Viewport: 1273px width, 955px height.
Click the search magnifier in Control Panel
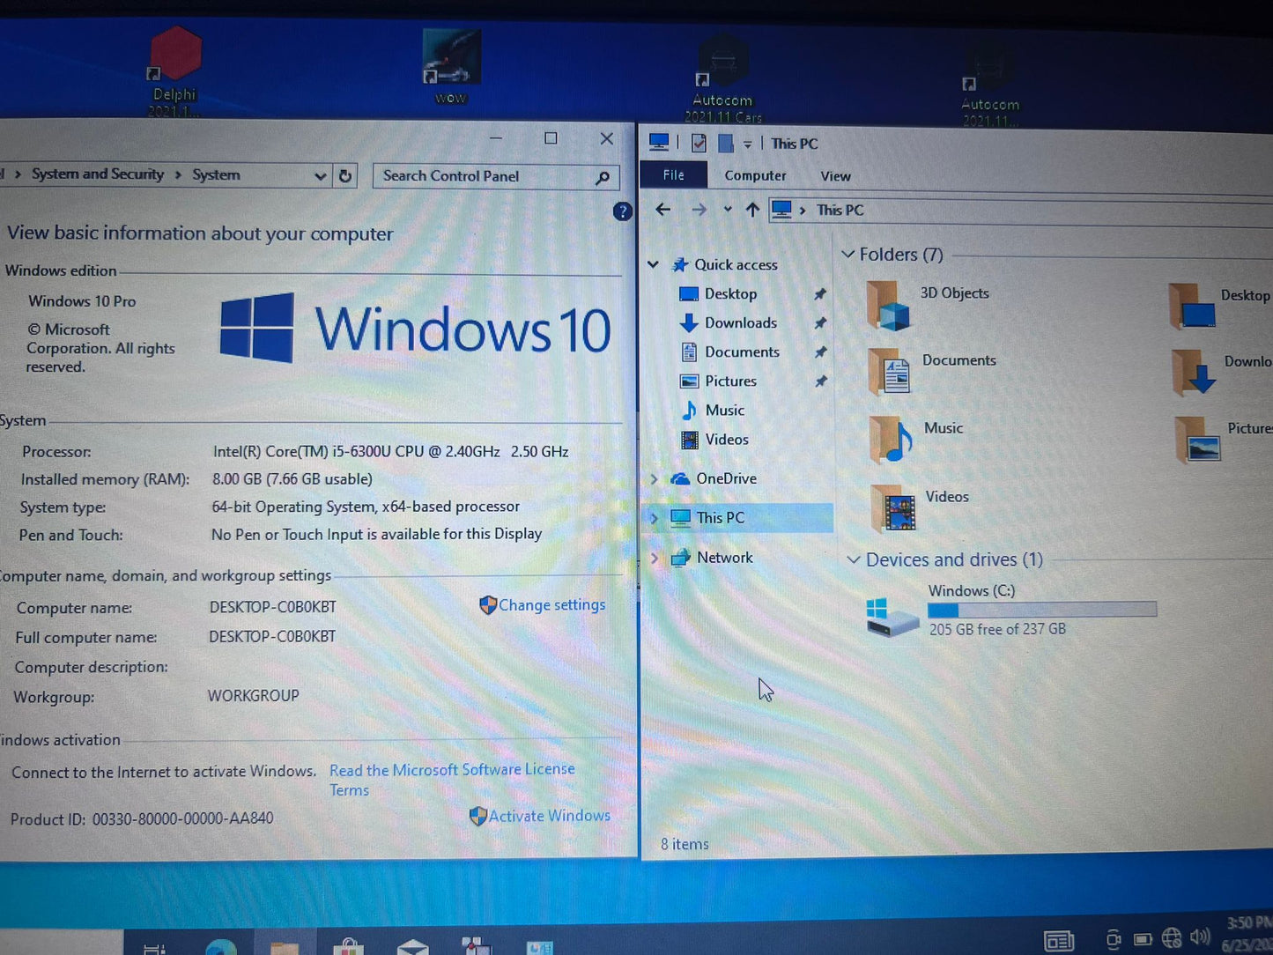603,177
